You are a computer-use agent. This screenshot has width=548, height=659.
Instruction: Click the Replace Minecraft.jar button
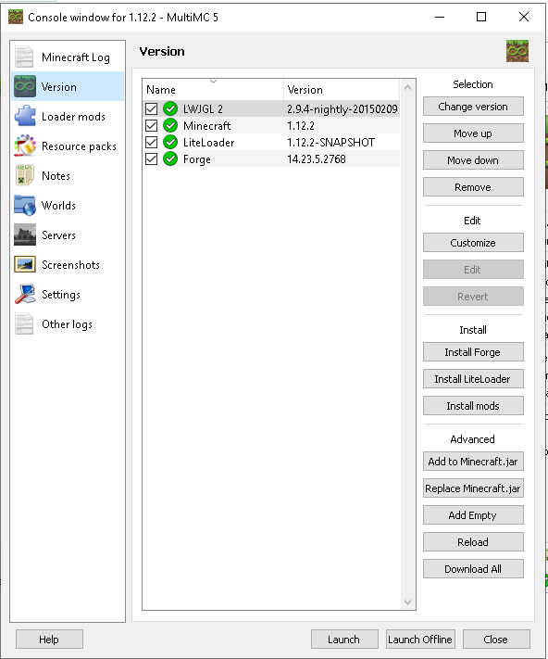(473, 488)
